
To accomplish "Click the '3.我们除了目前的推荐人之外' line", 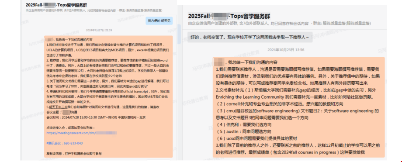I will (298, 149).
